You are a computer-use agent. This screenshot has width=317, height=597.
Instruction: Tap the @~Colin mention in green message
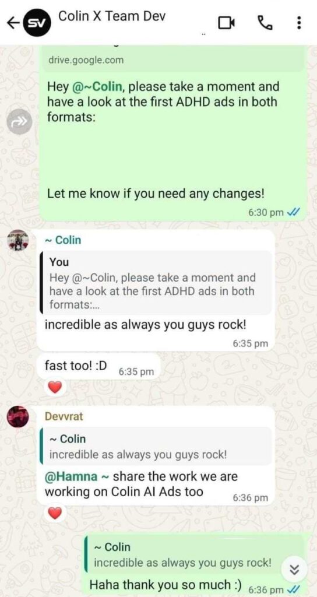tap(97, 87)
